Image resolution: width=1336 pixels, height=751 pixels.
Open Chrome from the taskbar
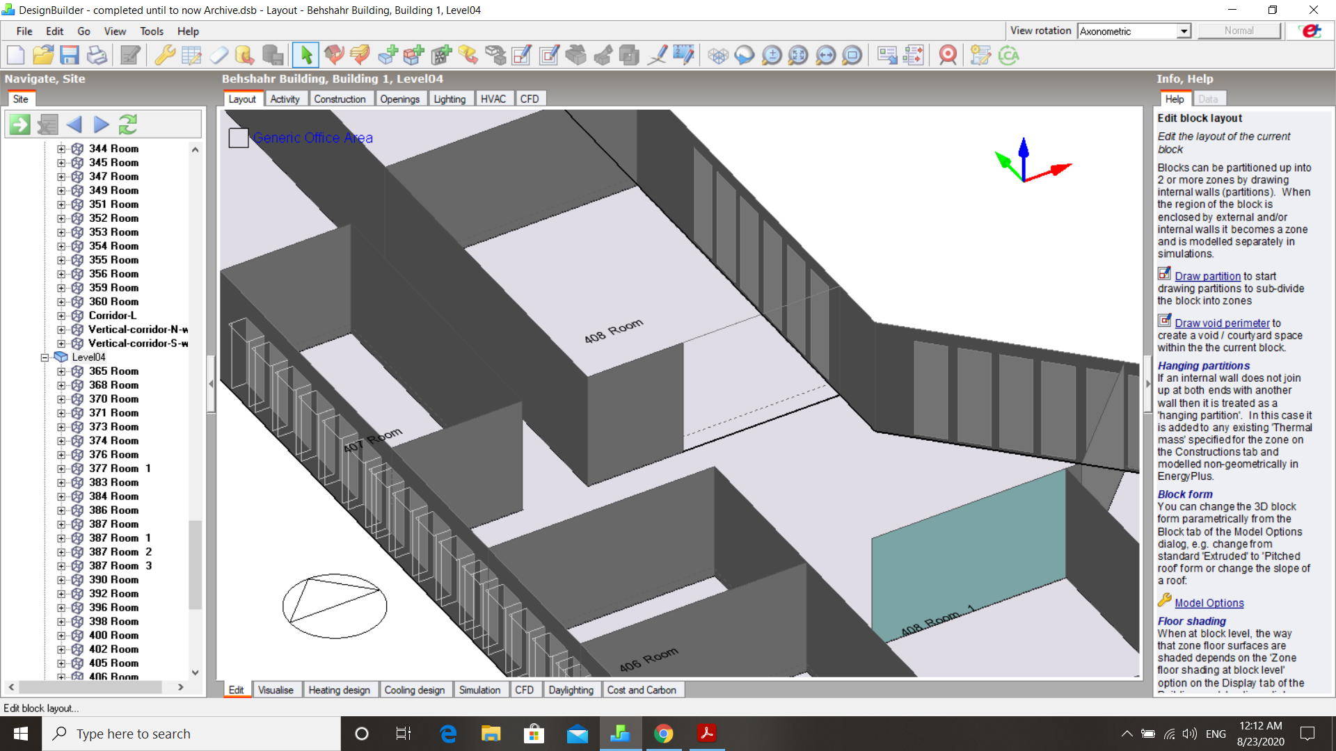(663, 734)
